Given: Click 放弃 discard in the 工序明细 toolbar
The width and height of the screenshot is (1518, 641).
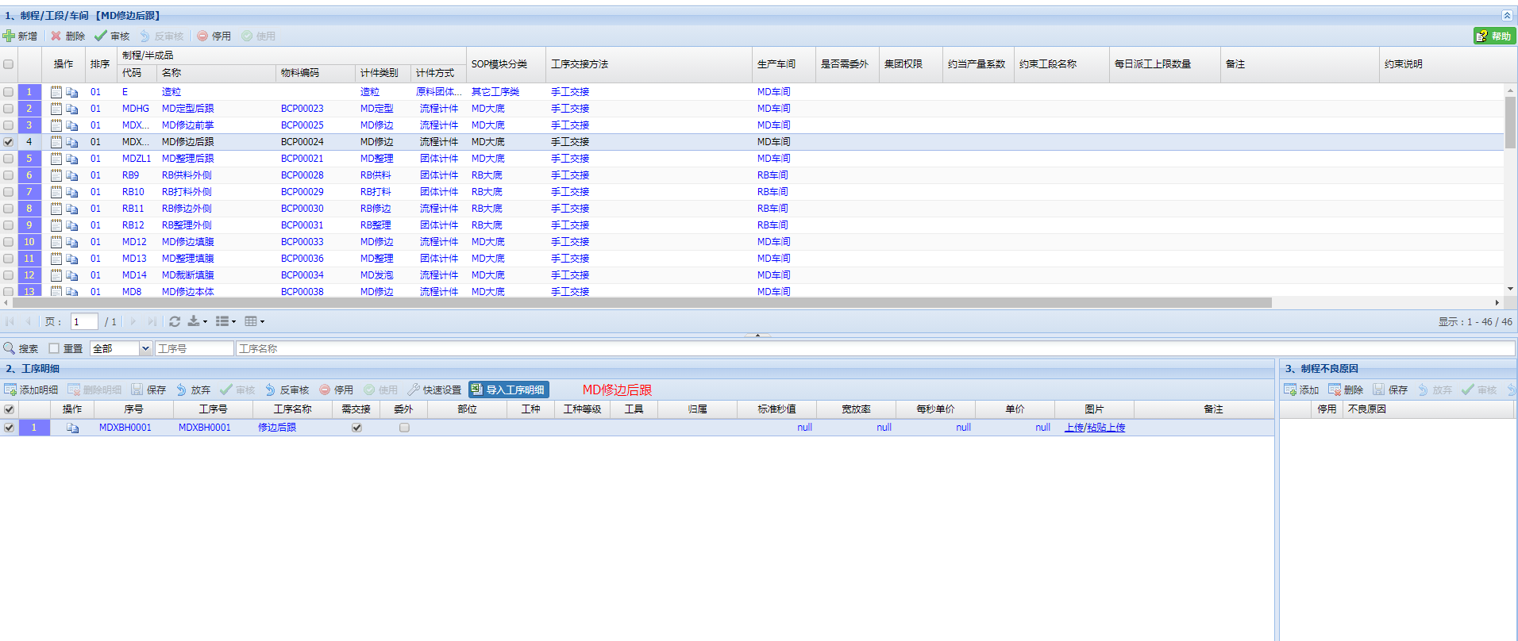Looking at the screenshot, I should 194,390.
